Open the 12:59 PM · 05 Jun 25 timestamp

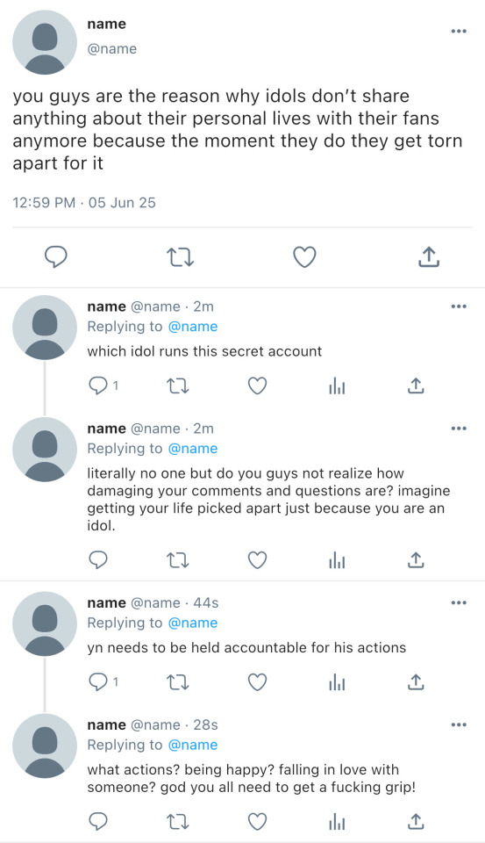pos(84,203)
